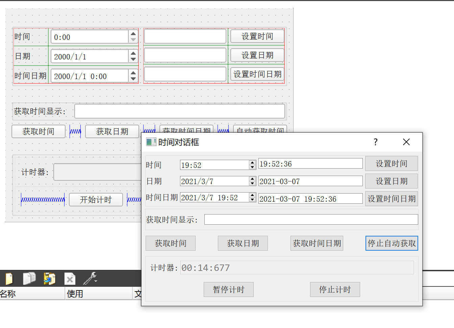Click up arrow of designer form's 2000/1/1 date field

133,53
